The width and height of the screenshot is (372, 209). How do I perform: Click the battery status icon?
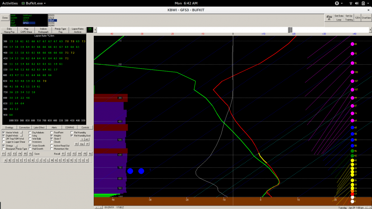click(x=363, y=3)
